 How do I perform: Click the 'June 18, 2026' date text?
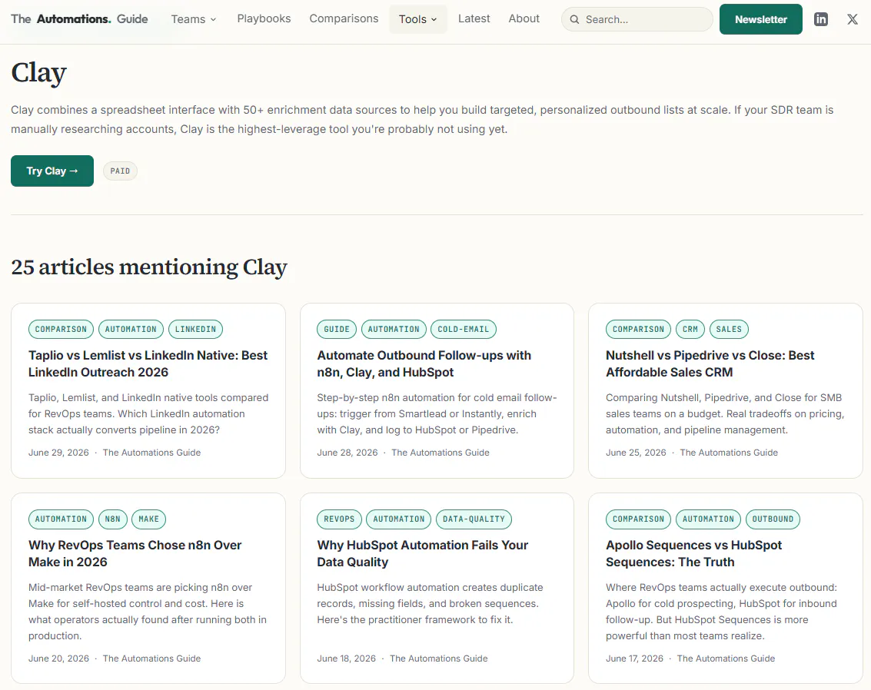347,658
